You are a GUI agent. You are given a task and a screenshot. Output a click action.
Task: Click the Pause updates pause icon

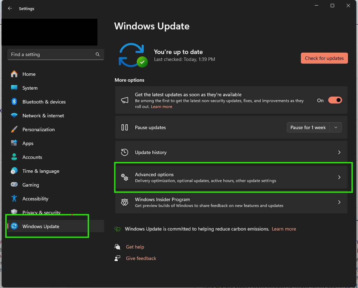click(x=125, y=127)
